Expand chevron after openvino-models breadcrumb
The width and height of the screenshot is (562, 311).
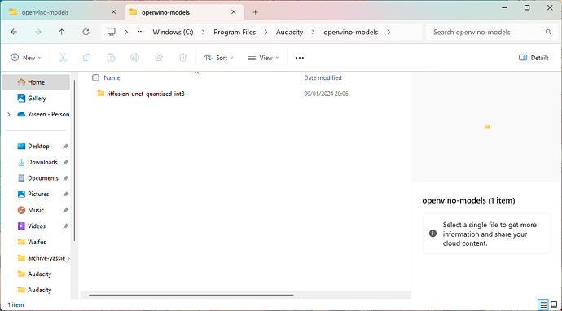pyautogui.click(x=389, y=32)
